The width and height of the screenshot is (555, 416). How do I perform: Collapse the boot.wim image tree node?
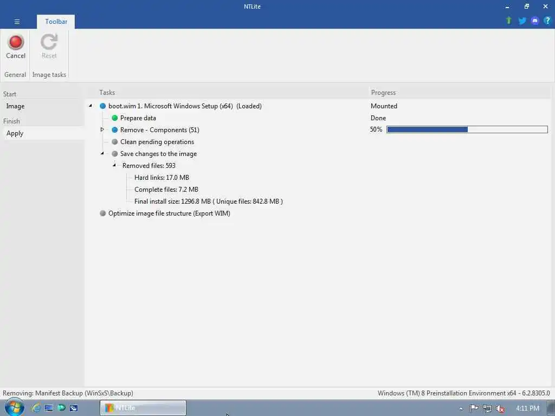91,106
